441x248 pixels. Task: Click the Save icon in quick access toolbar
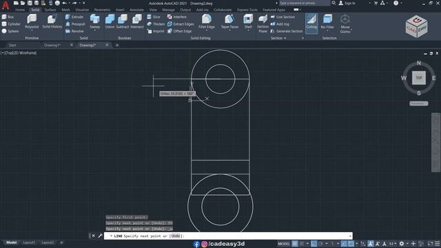click(30, 3)
